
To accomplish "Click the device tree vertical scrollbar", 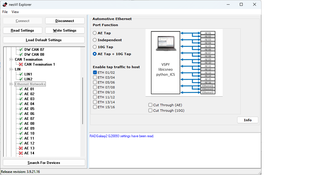I will click(x=83, y=101).
